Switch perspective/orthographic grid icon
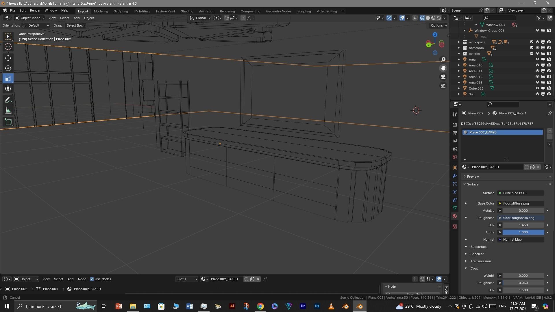This screenshot has height=312, width=555. (x=443, y=86)
